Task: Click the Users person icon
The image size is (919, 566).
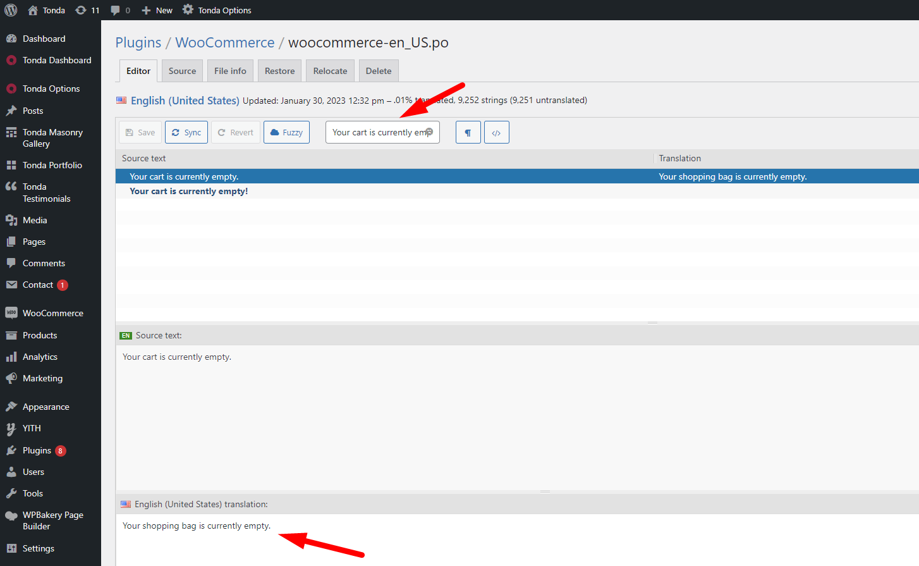Action: (11, 472)
